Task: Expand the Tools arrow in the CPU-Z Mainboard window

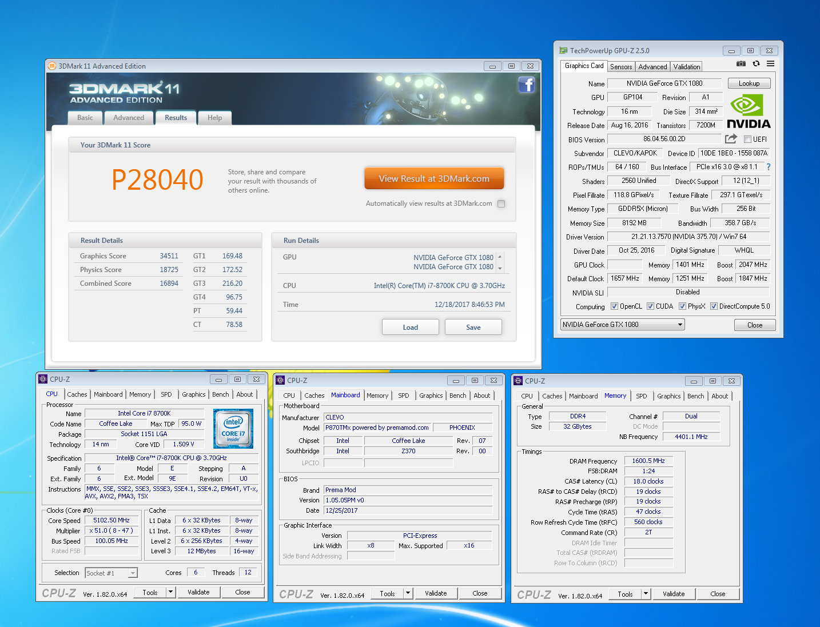Action: 408,593
